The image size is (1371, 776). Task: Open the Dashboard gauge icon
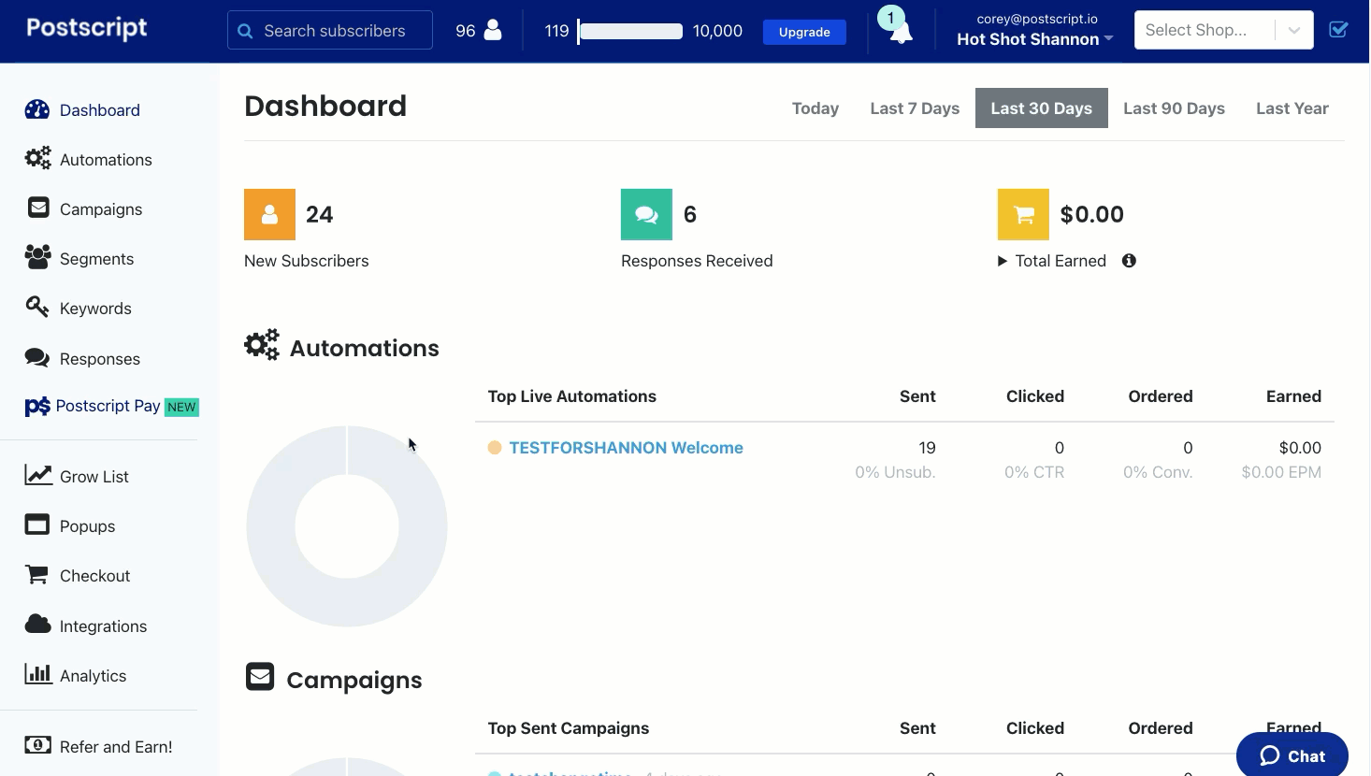click(37, 109)
